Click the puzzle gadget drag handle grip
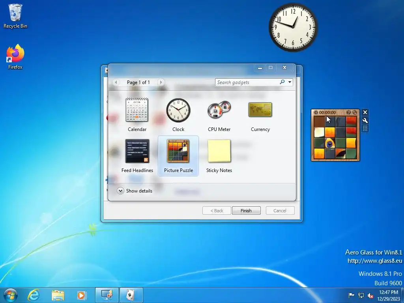404x303 pixels. pos(365,128)
